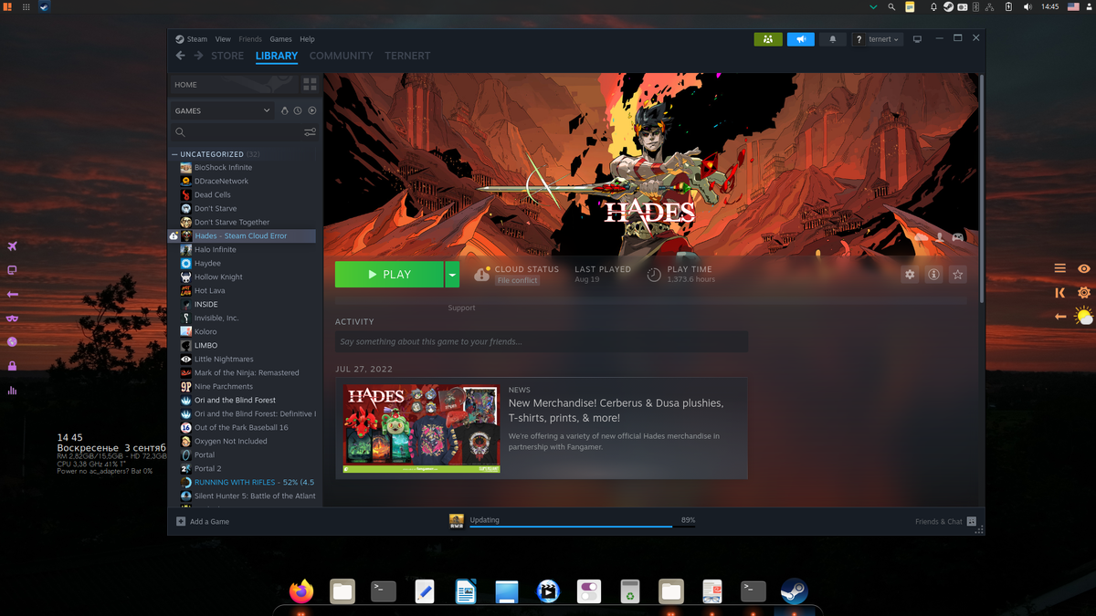1096x616 pixels.
Task: Open the toggle-switch settings app in dock
Action: click(588, 591)
